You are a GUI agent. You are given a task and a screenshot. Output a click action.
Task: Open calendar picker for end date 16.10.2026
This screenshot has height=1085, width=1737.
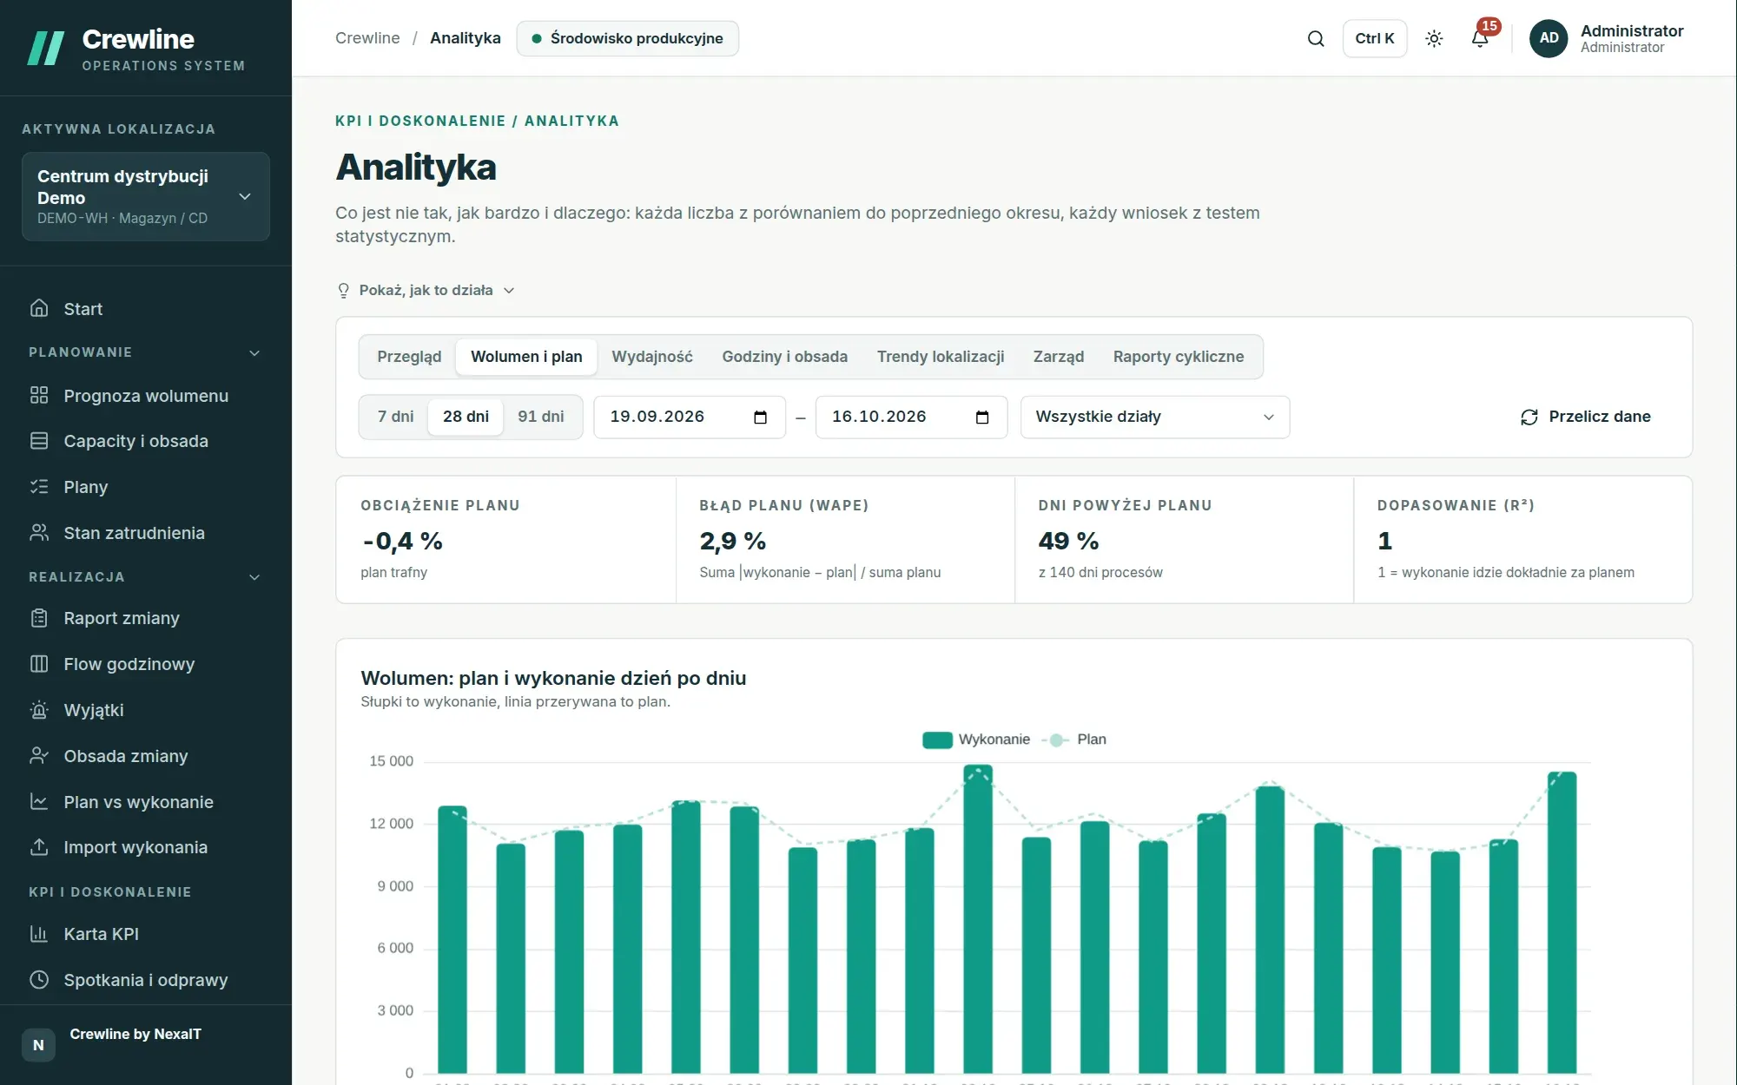[x=982, y=418]
